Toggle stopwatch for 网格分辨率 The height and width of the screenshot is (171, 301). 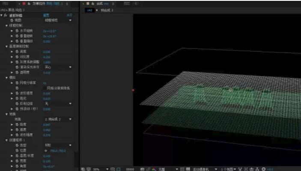coord(17,83)
